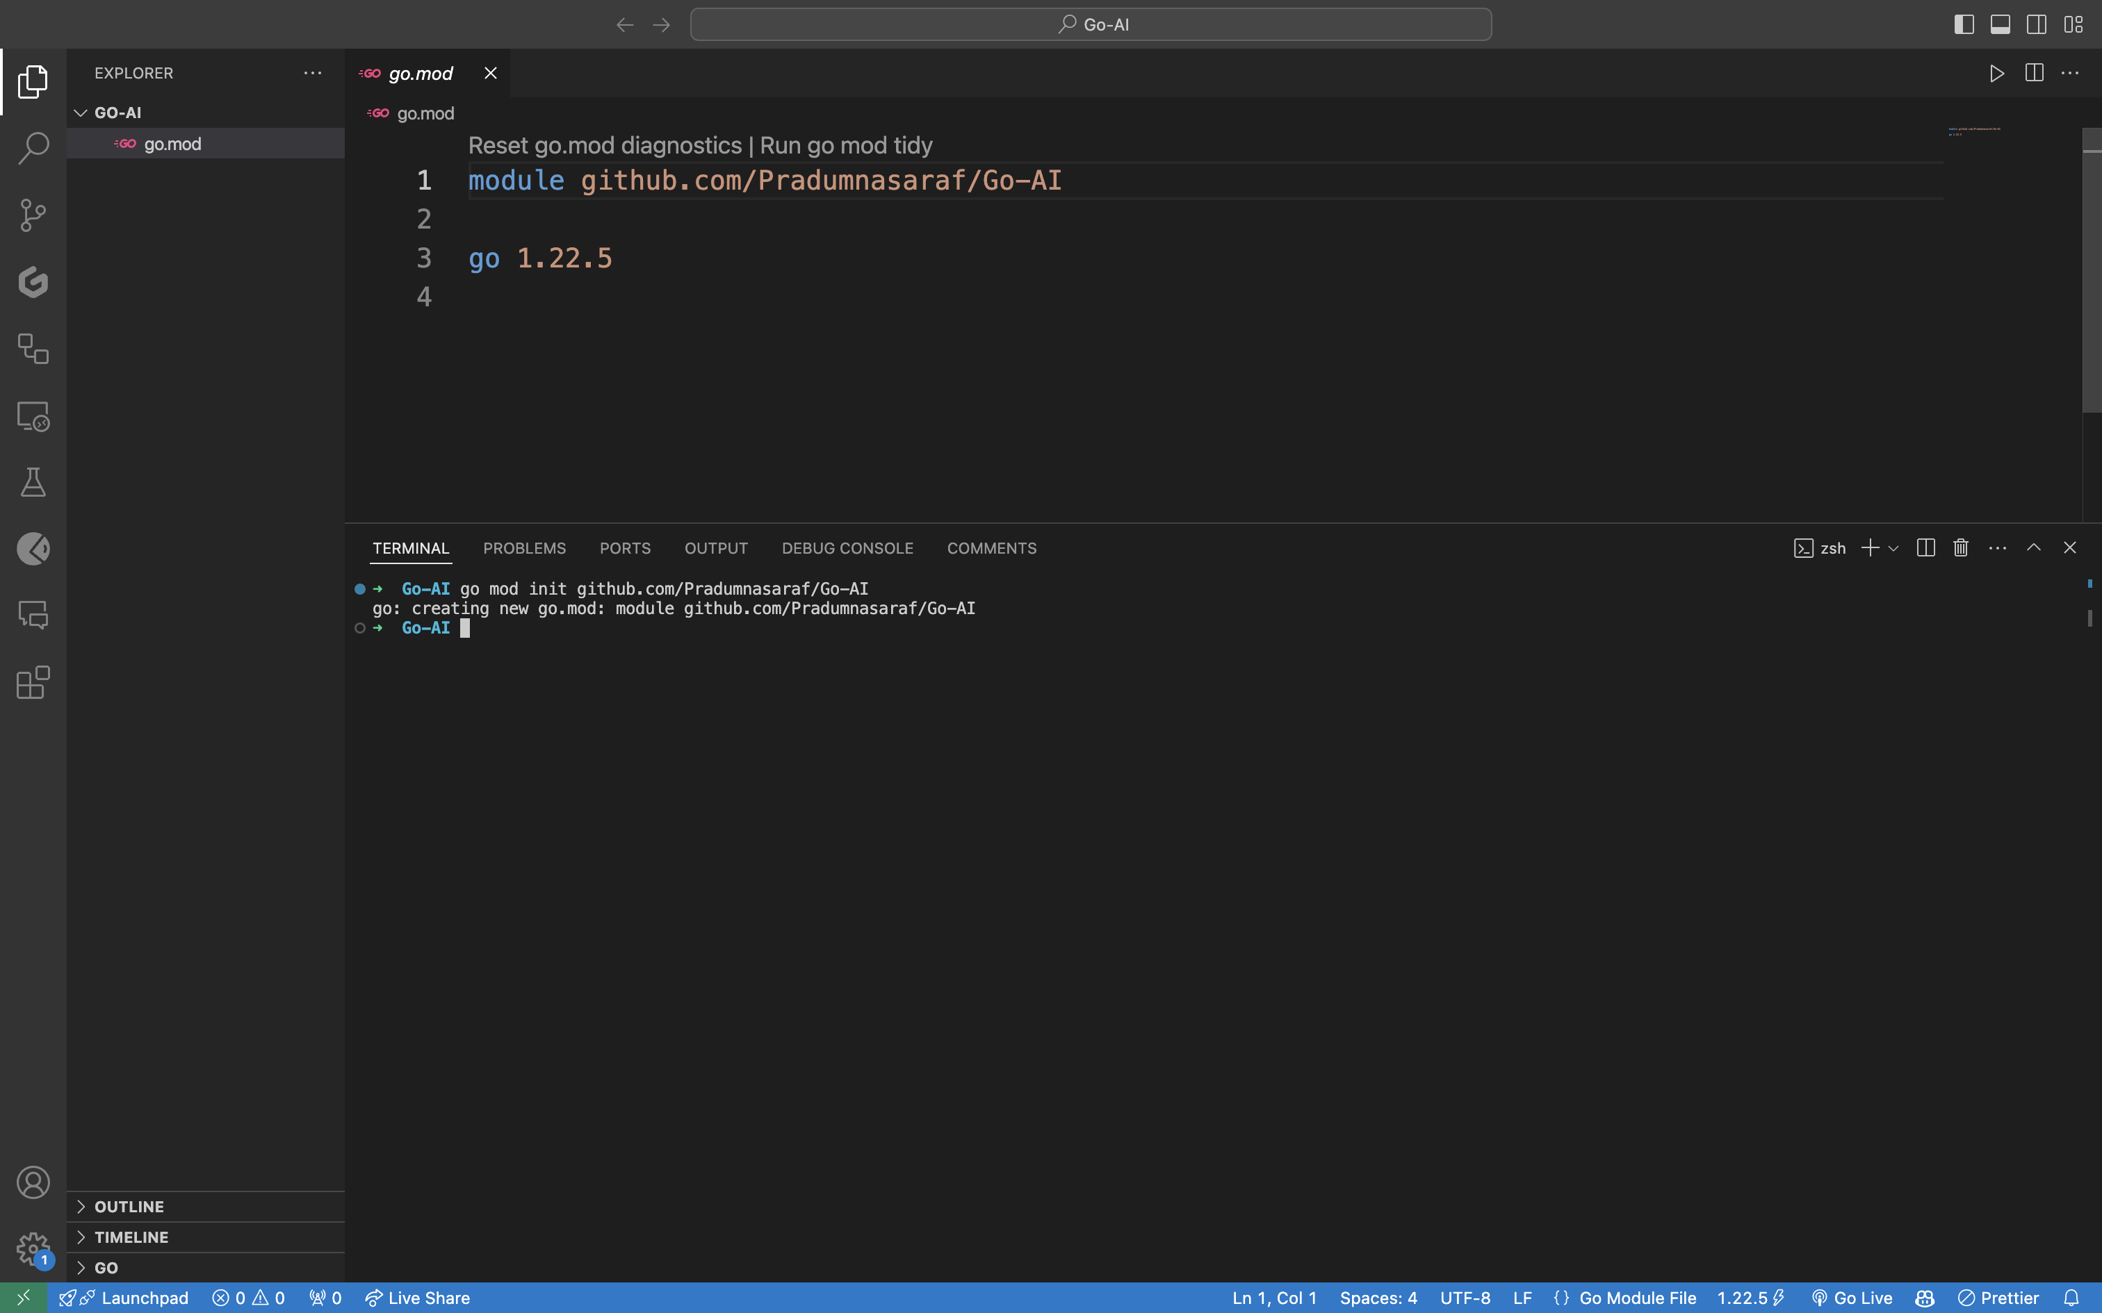Click the Go-AI command center search box
This screenshot has width=2102, height=1313.
click(x=1090, y=24)
